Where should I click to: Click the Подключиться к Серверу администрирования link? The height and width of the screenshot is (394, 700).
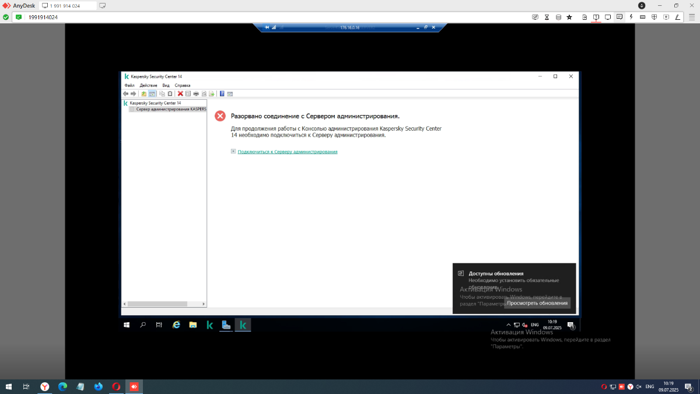click(x=288, y=152)
